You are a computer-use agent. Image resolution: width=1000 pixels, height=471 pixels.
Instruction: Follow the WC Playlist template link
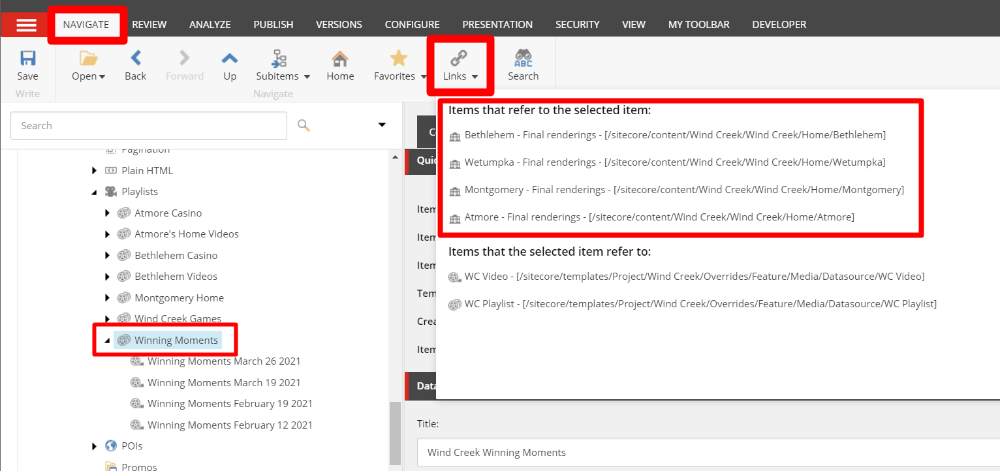click(700, 304)
